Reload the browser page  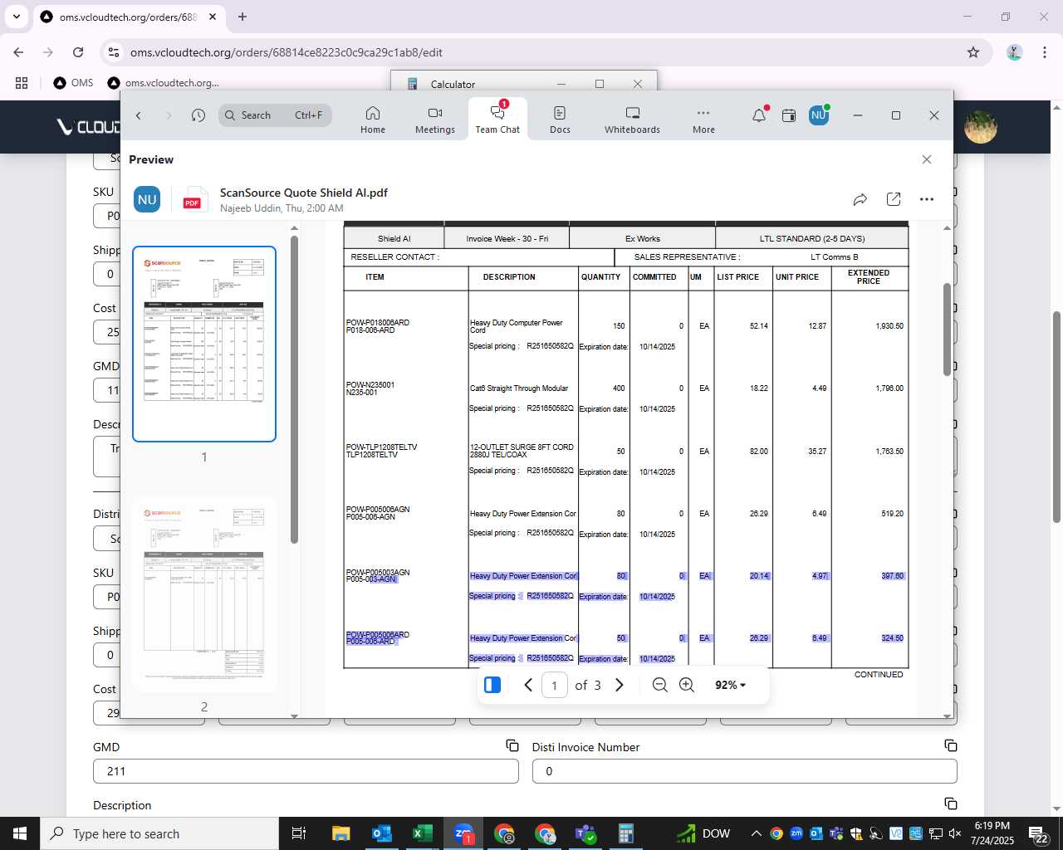(78, 52)
